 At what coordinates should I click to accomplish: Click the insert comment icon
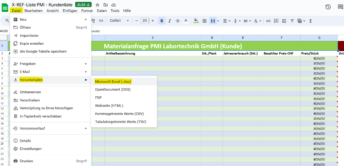pos(276,21)
